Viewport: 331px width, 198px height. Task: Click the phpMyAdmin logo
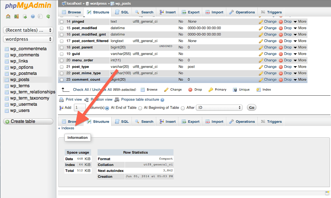point(28,6)
